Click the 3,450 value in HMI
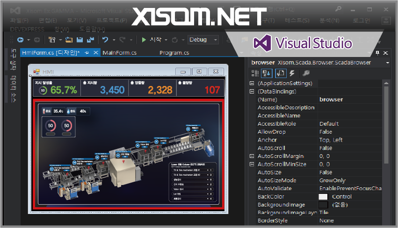 pos(112,90)
